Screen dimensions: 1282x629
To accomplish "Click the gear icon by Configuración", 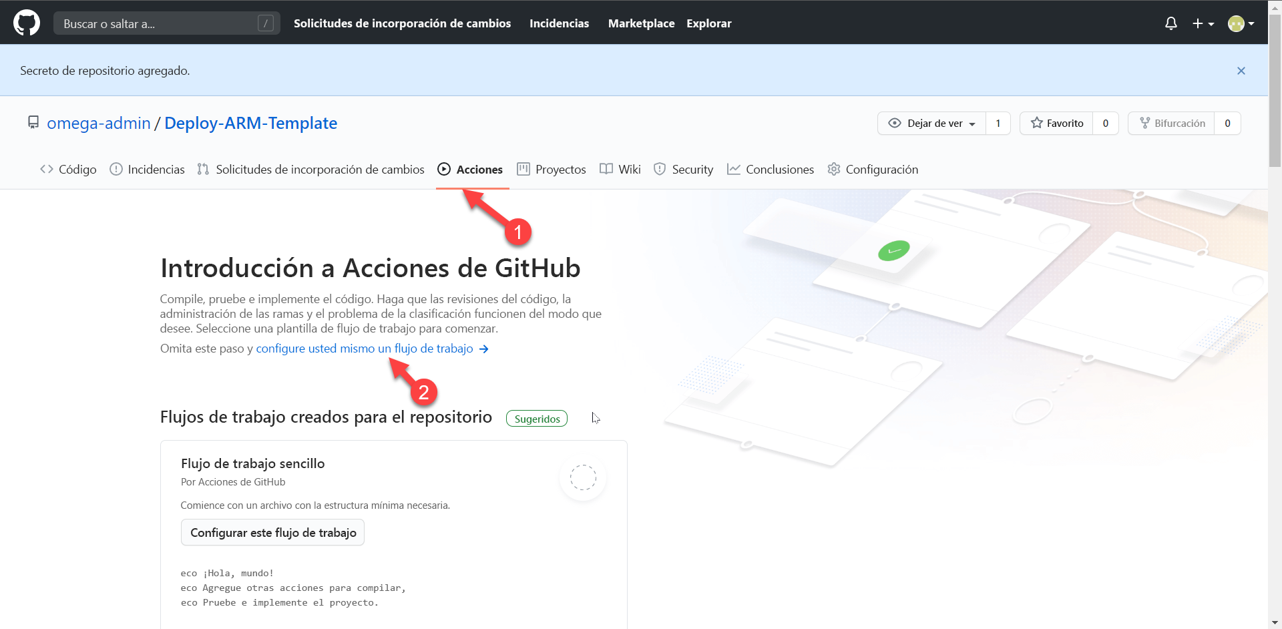I will [834, 169].
